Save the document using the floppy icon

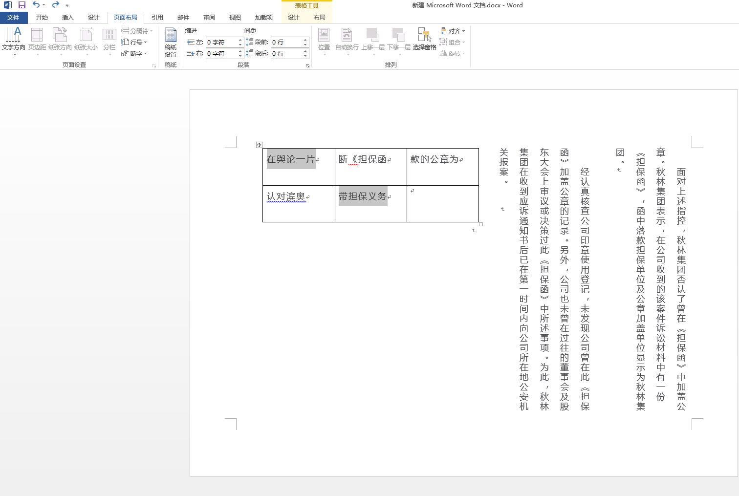22,5
